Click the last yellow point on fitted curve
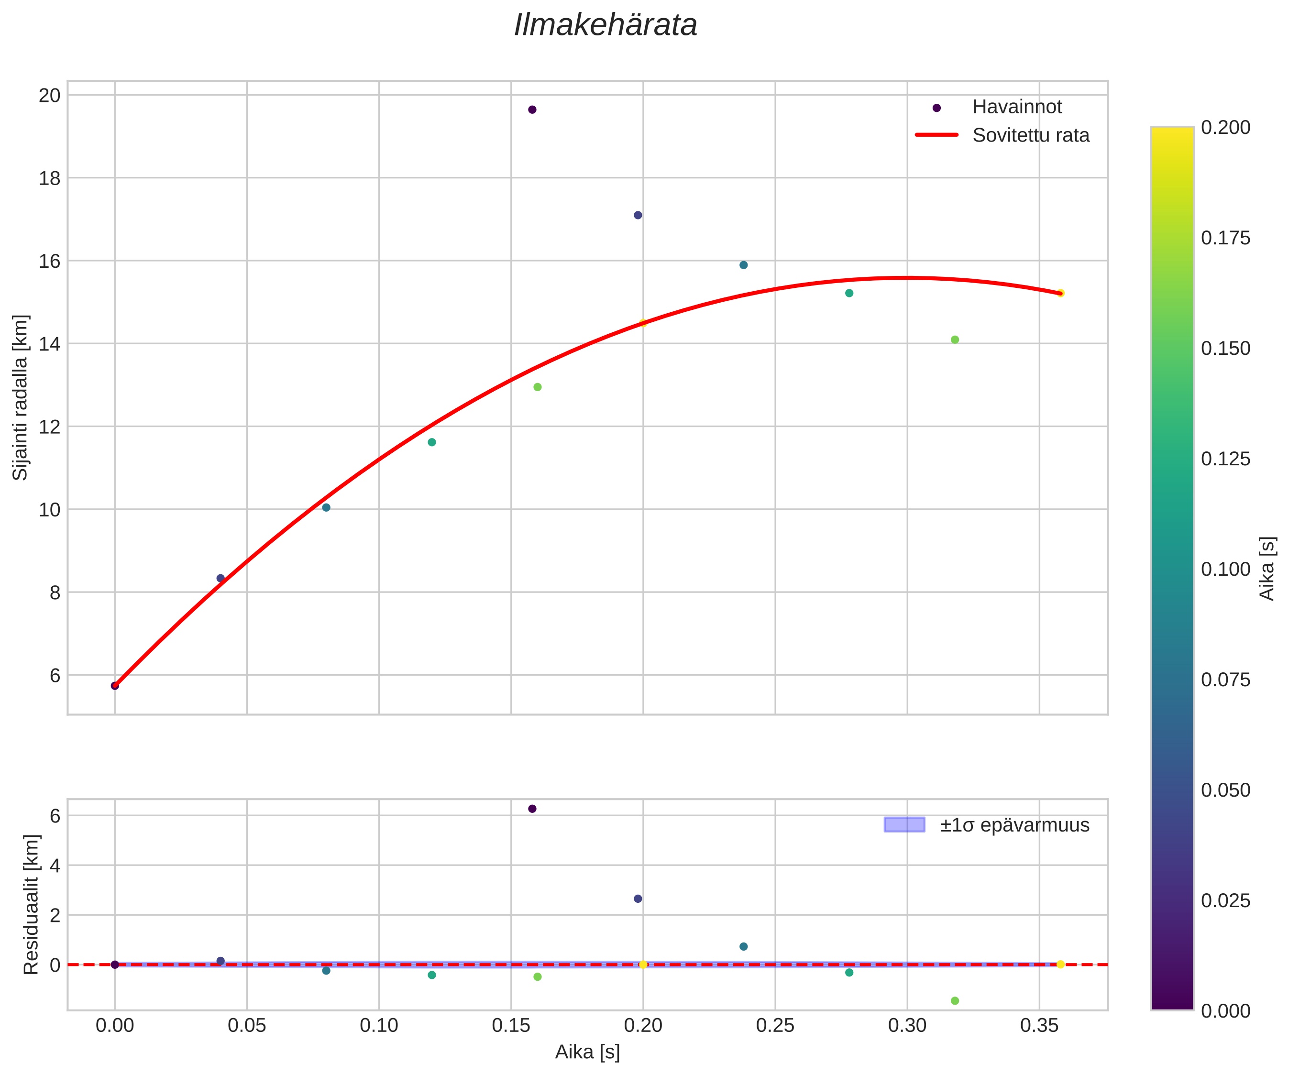 click(1060, 293)
